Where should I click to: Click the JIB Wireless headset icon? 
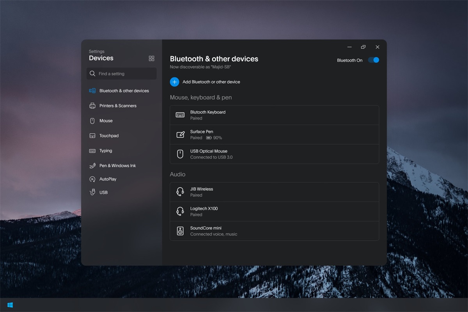pos(180,192)
